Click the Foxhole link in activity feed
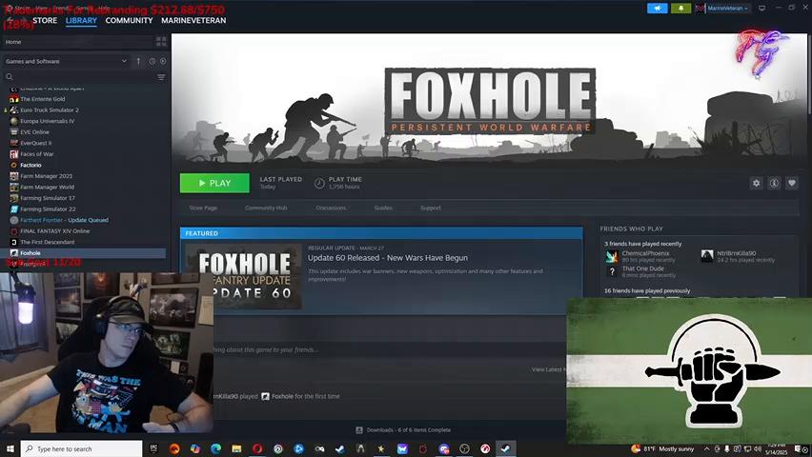Viewport: 812px width, 457px height. click(x=282, y=396)
